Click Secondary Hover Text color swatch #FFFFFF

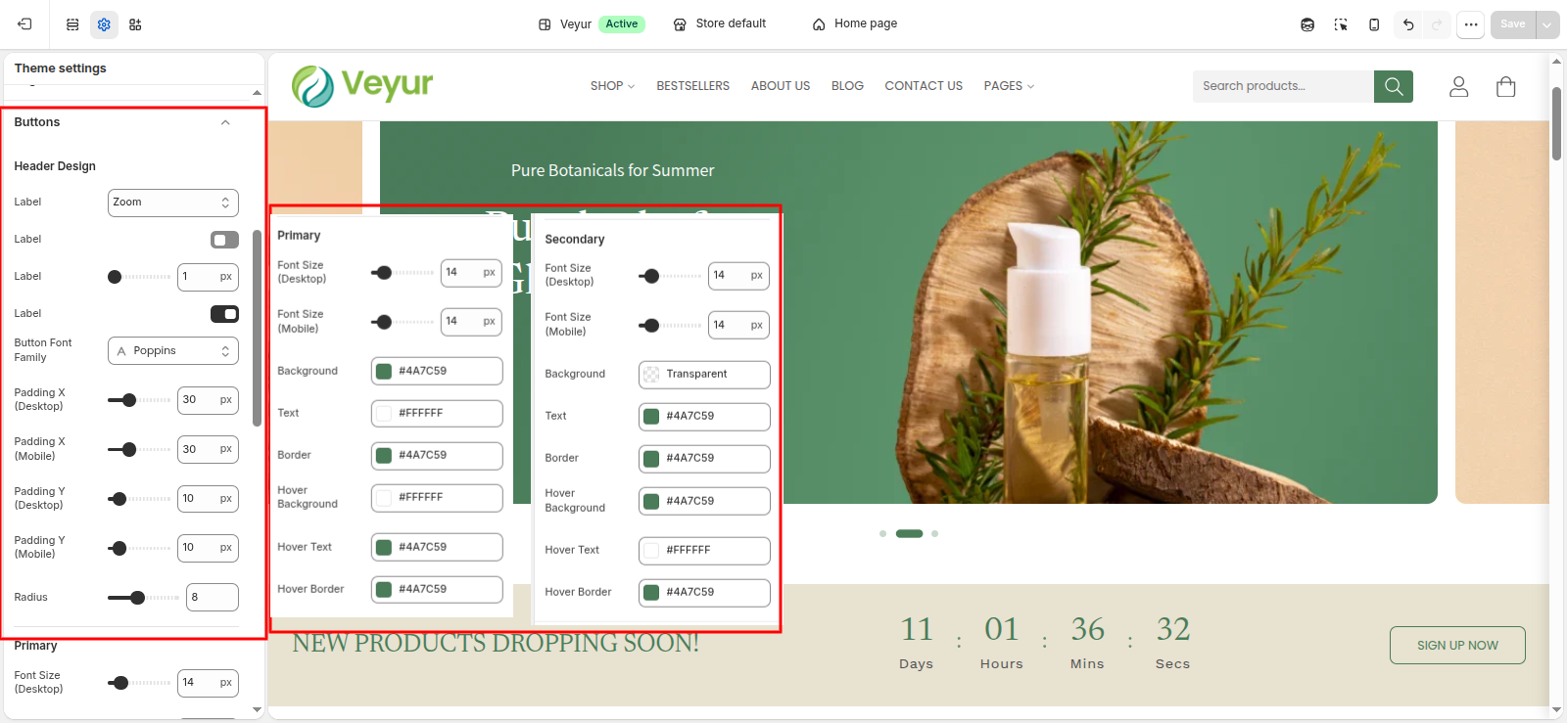tap(651, 551)
